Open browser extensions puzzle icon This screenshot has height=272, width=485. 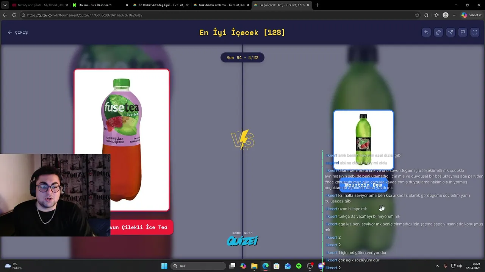pyautogui.click(x=426, y=15)
